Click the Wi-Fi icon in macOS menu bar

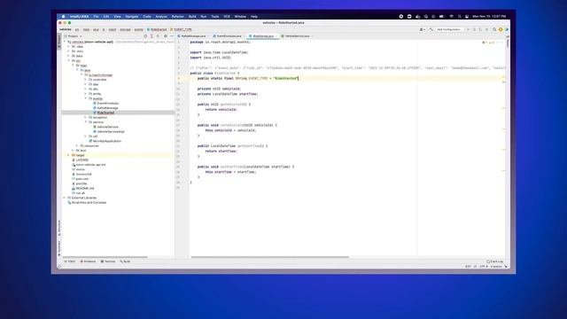click(451, 17)
